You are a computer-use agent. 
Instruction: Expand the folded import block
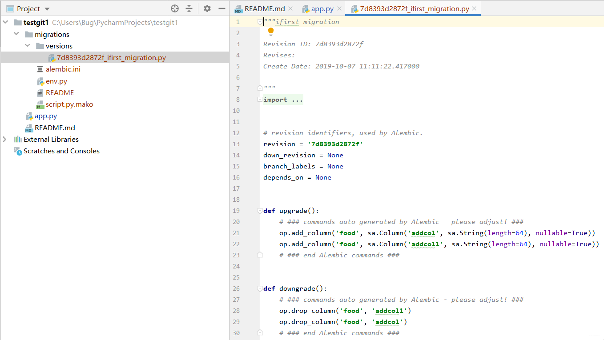coord(260,100)
